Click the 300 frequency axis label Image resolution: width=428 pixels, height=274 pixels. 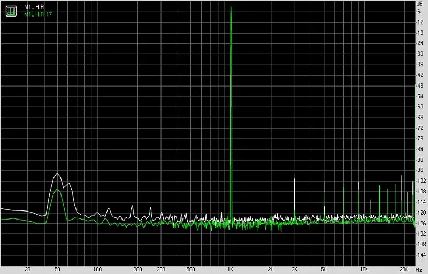[161, 269]
